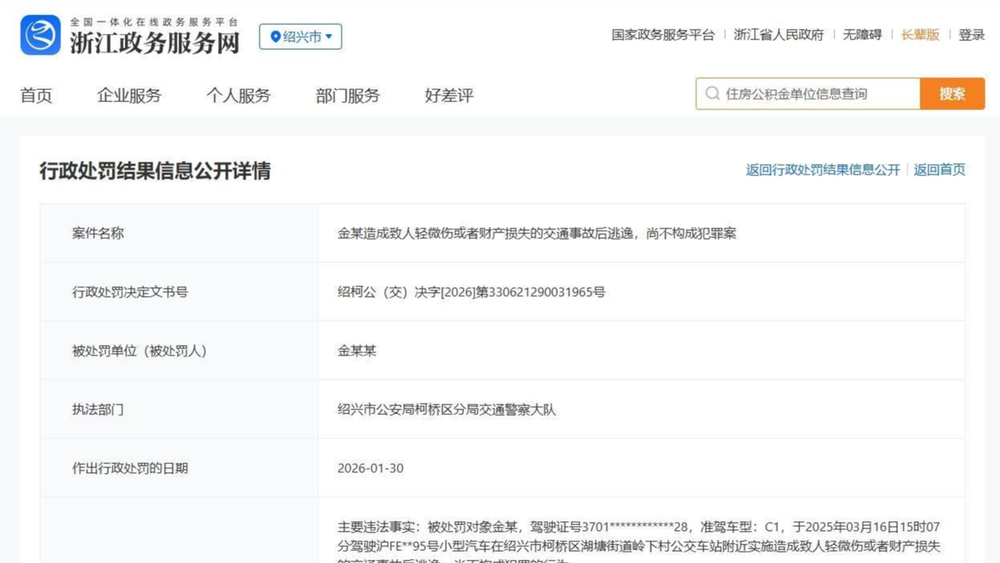This screenshot has width=1000, height=563.
Task: Click the location pin icon beside 绍兴市
Action: point(275,37)
